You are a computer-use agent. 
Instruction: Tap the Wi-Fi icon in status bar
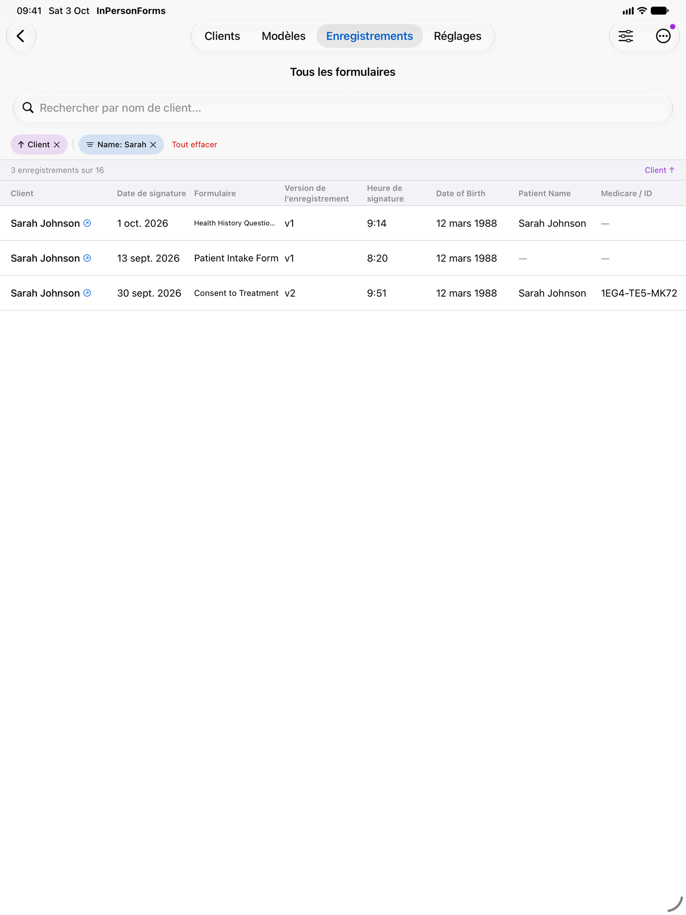642,10
